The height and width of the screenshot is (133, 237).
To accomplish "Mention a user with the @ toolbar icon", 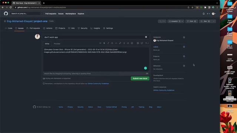I will click(x=138, y=43).
